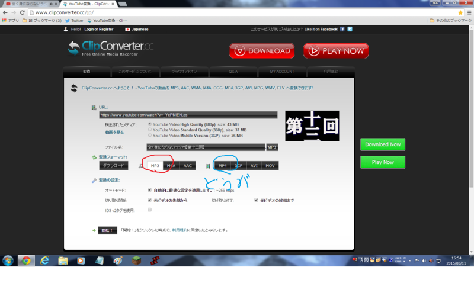Open the Paint palette taskbar icon

pos(118,260)
